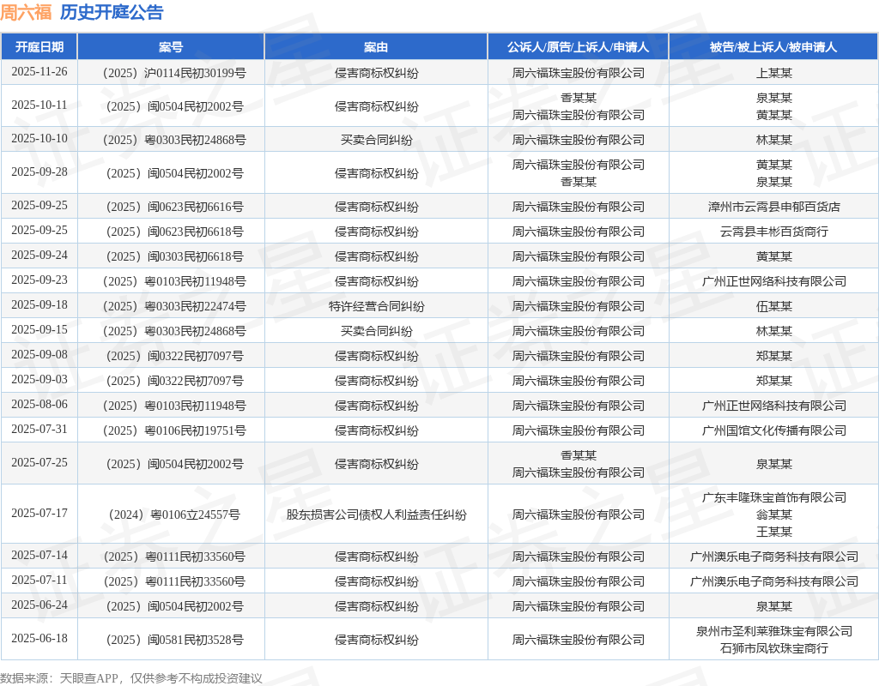Click the date 2025-11-26

tap(39, 72)
